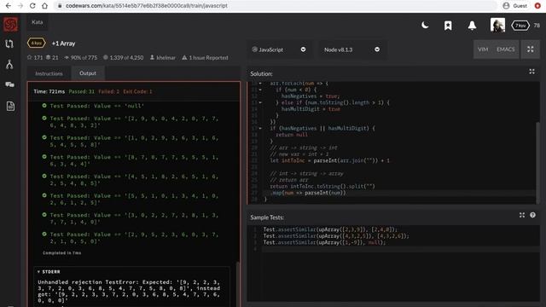Click the browser home icon
This screenshot has width=546, height=307.
click(44, 6)
